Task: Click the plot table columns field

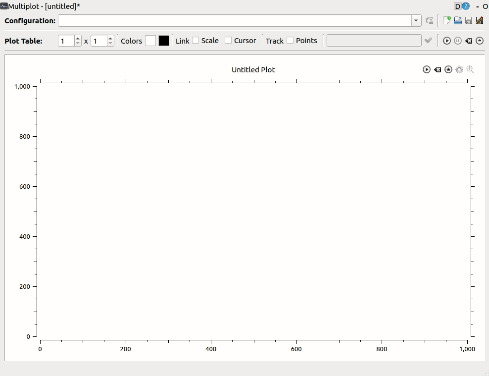Action: [x=99, y=41]
